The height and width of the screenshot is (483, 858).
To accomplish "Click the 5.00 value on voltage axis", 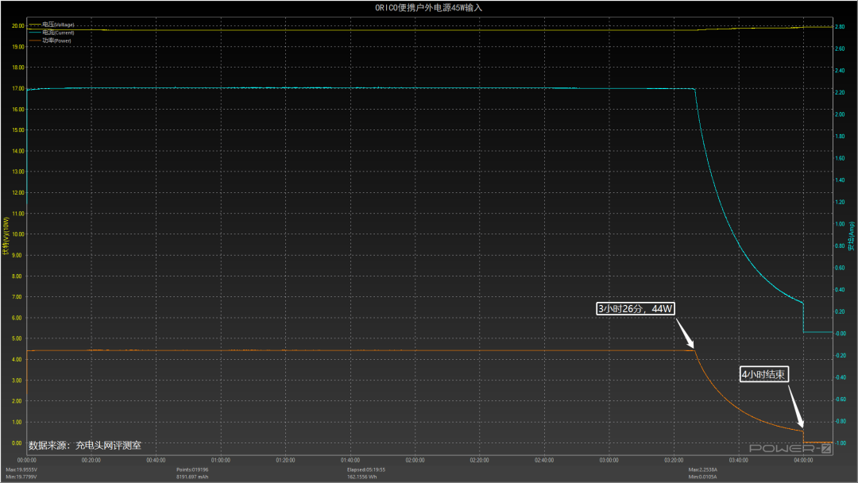I will 17,338.
